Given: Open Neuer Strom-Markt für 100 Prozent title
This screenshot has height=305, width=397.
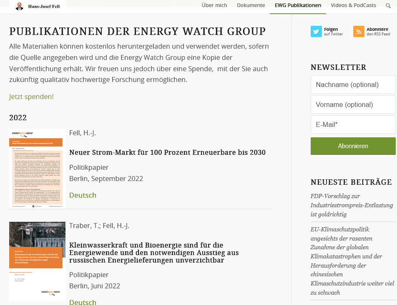Looking at the screenshot, I should (x=167, y=152).
